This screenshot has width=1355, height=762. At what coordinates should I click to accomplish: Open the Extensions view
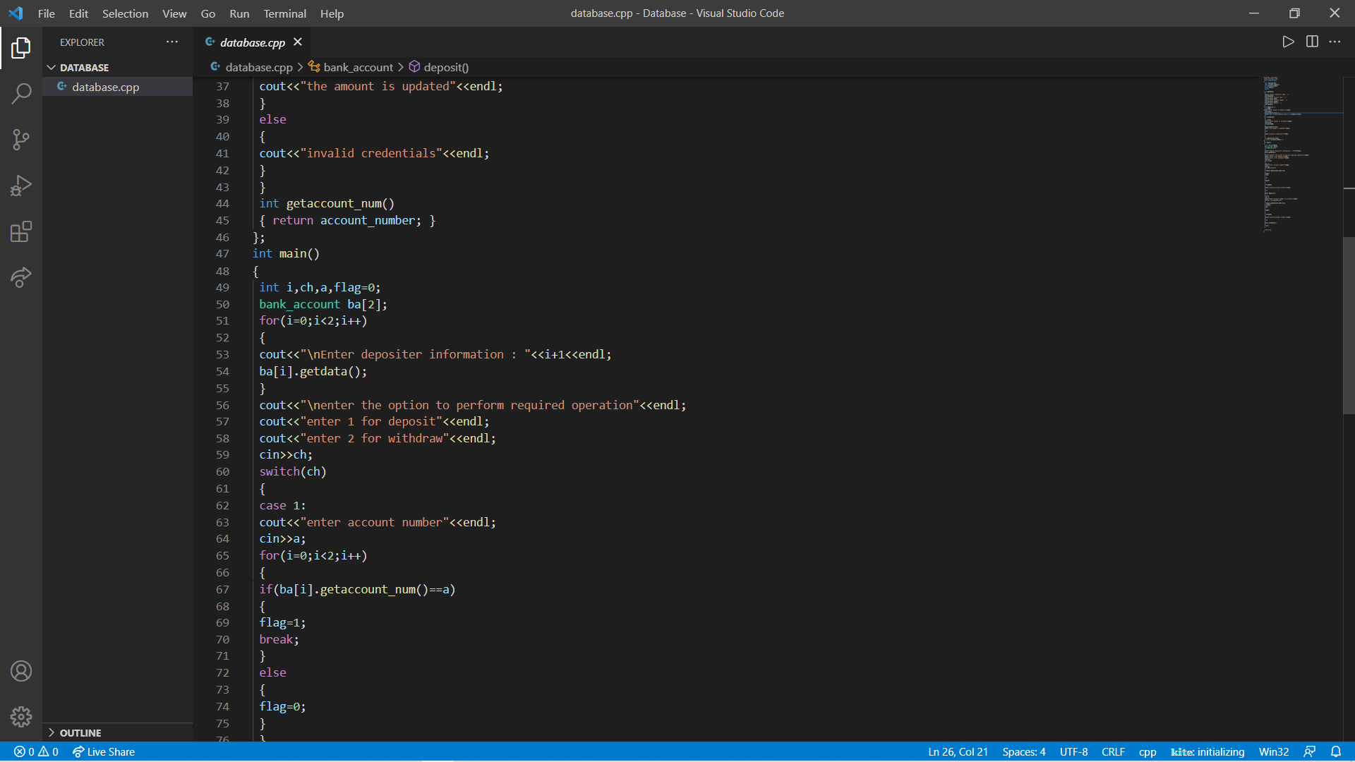[21, 231]
